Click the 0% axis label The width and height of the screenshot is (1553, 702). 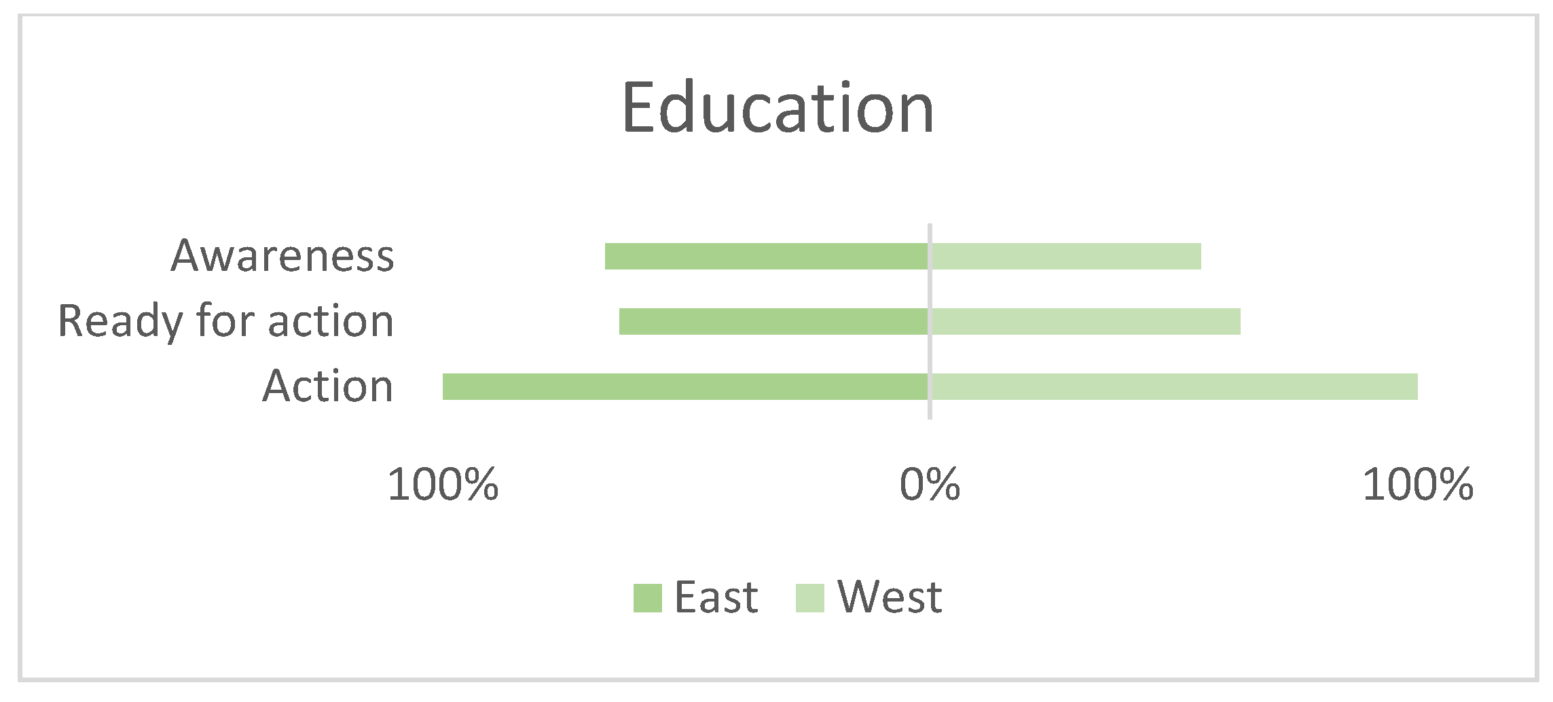coord(930,485)
